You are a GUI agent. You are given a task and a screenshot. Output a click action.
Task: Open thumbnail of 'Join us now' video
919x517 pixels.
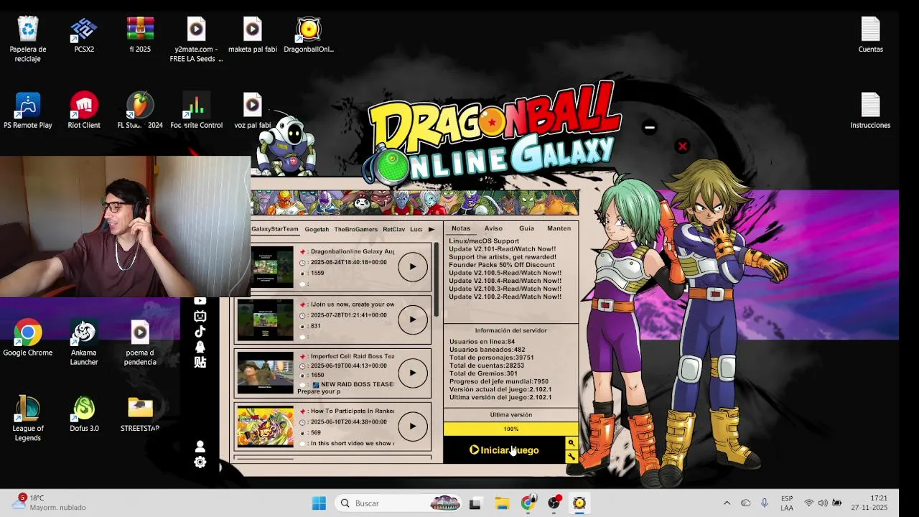265,320
